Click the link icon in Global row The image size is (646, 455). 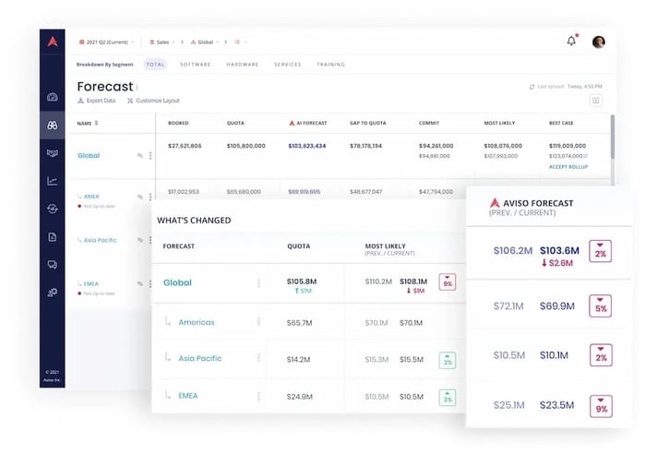point(140,155)
